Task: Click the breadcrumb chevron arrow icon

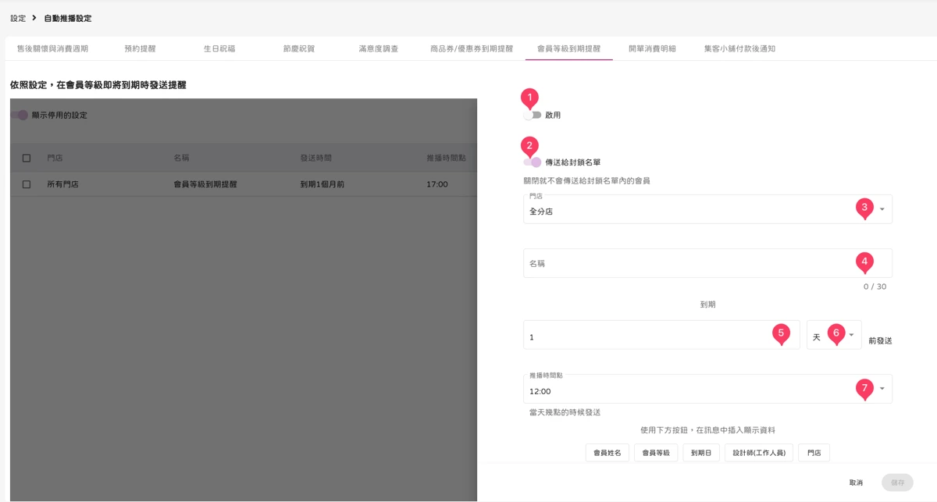Action: tap(34, 18)
